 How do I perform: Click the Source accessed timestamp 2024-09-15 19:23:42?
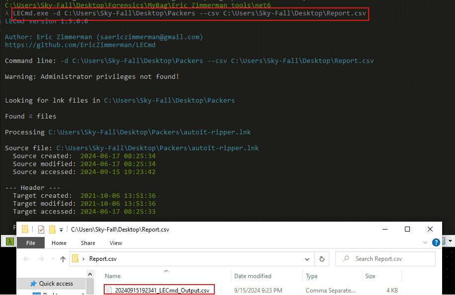tap(118, 172)
